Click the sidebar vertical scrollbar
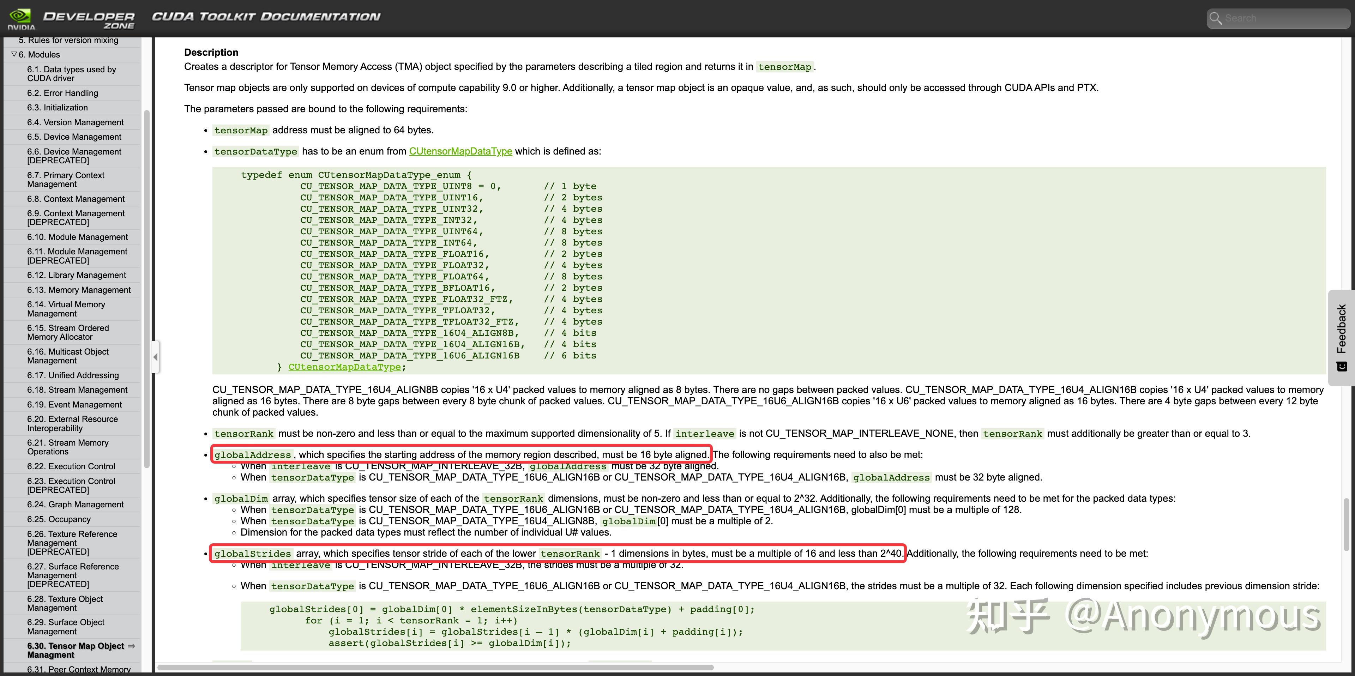This screenshot has width=1355, height=676. [147, 289]
